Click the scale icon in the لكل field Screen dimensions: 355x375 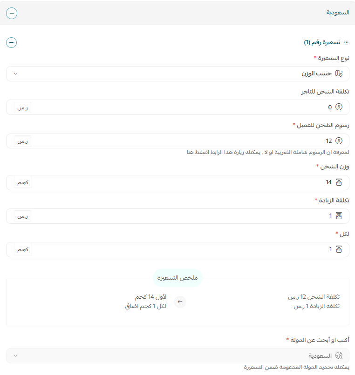click(x=340, y=249)
